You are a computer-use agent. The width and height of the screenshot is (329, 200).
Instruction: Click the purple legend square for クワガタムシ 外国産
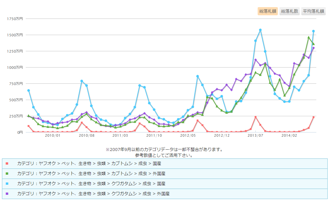pos(7,194)
